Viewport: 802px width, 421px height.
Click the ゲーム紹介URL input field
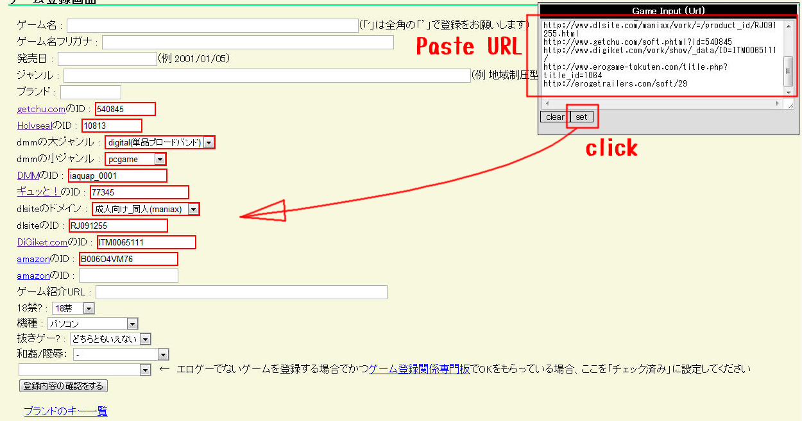coord(241,292)
